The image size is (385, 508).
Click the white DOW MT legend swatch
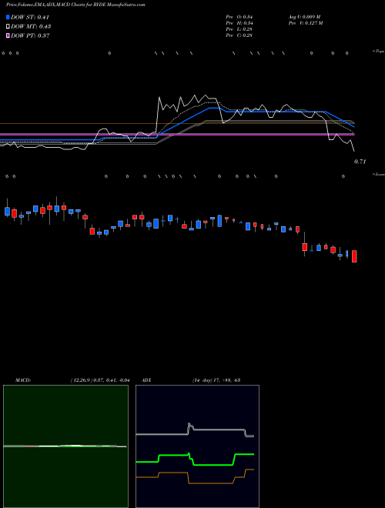(8, 26)
